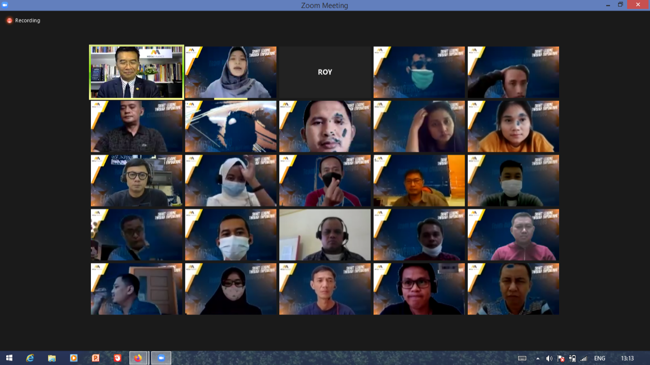Open File Explorer from the taskbar
This screenshot has height=365, width=650.
(52, 358)
